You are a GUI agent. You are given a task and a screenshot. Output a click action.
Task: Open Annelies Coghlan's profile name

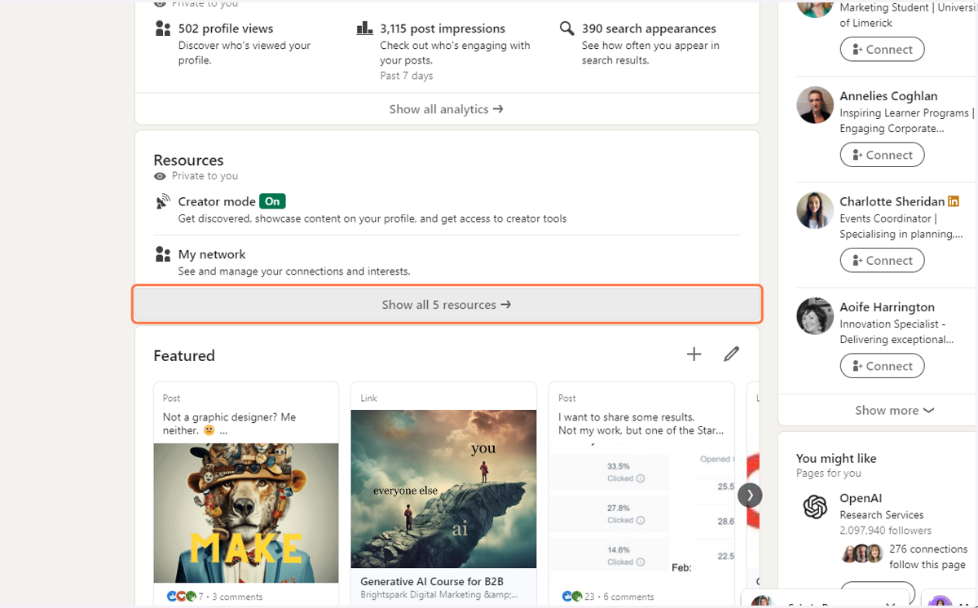888,96
